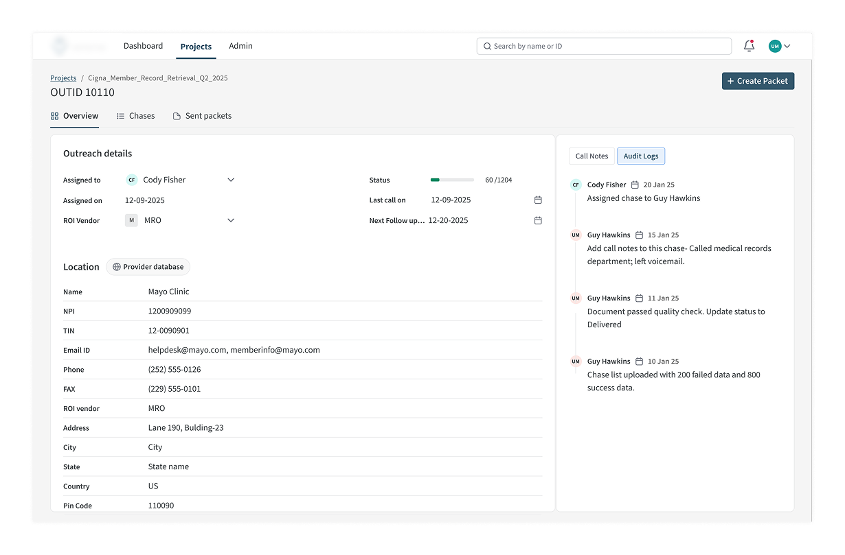Click the calendar icon next to 10 Jan 25
Image resolution: width=845 pixels, height=555 pixels.
[639, 362]
